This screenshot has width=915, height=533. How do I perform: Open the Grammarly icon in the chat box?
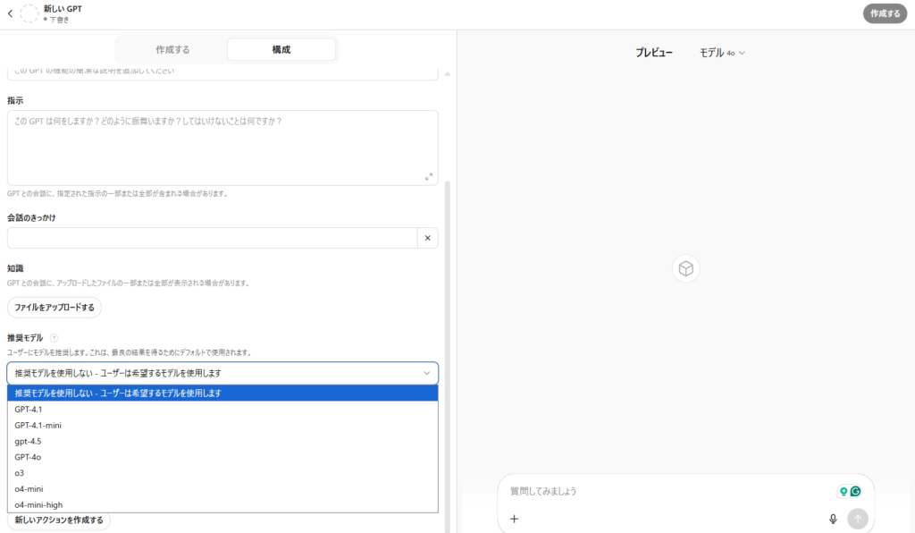click(x=855, y=492)
